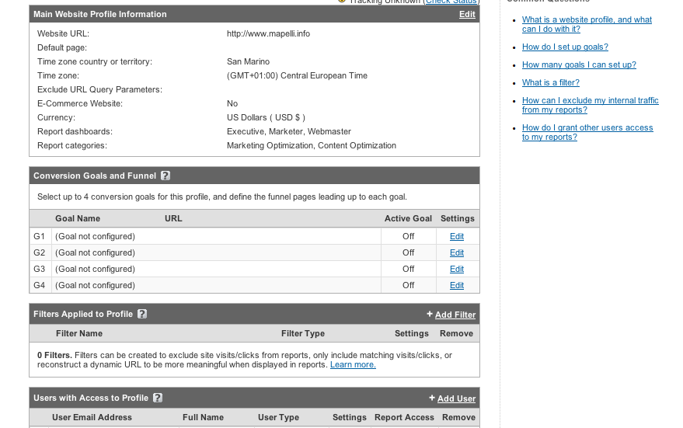Open the Learn more link about filters
Image resolution: width=683 pixels, height=428 pixels.
point(353,365)
